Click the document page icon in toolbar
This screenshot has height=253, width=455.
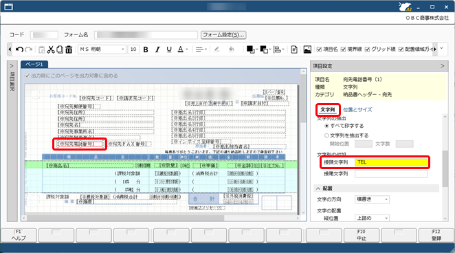(x=294, y=49)
